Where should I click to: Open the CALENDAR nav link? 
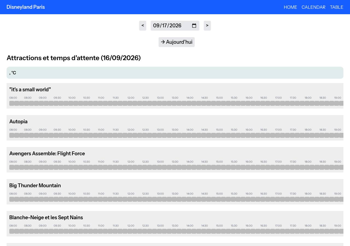point(313,7)
